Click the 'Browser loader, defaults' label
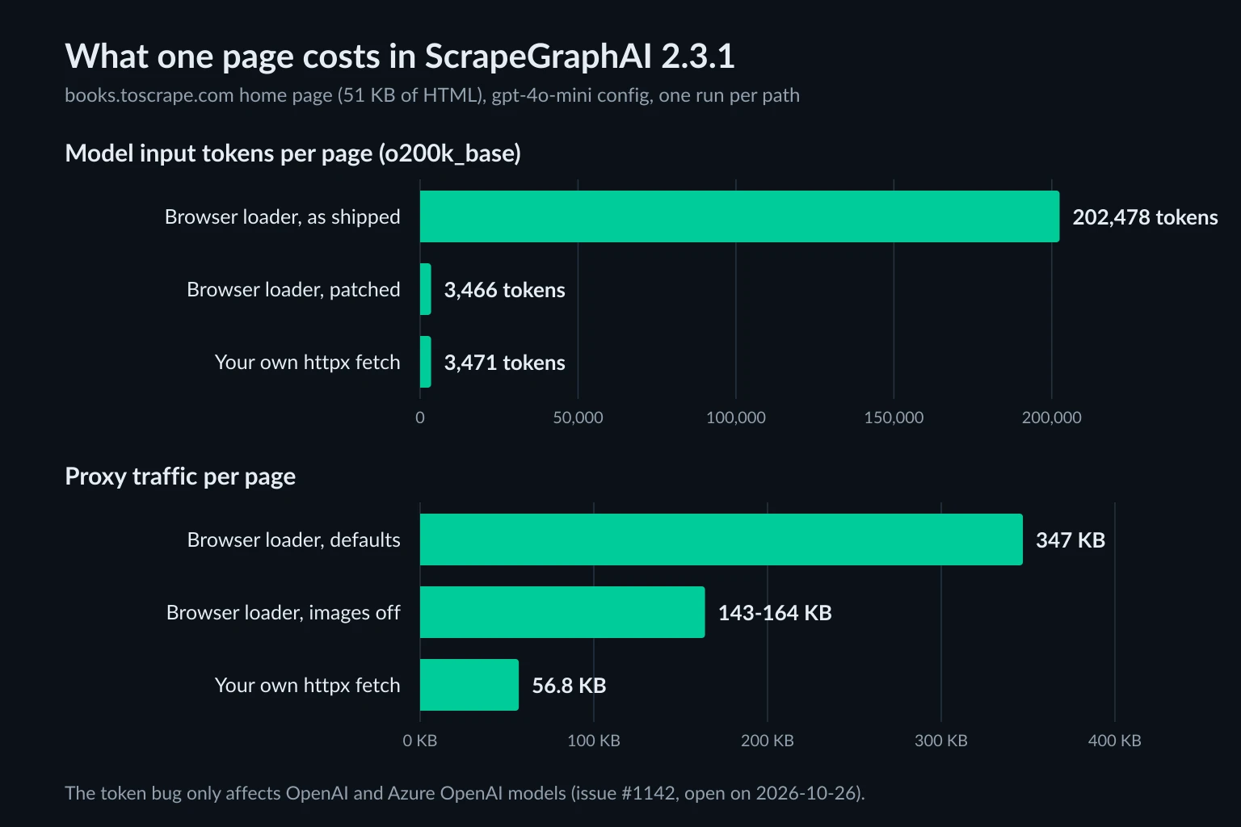 [293, 539]
